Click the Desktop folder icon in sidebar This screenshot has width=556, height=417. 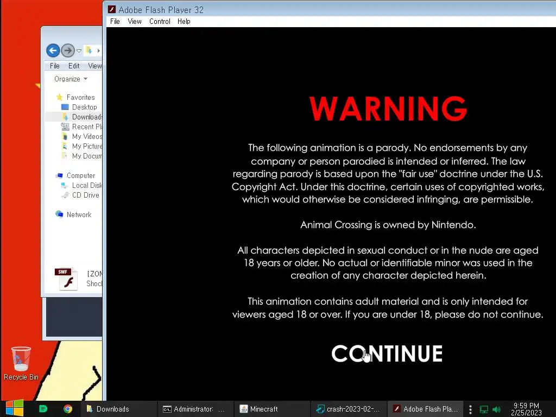pos(65,107)
